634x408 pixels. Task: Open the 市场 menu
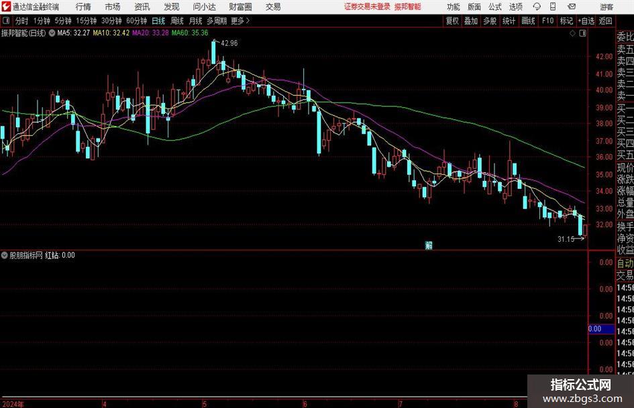[x=113, y=7]
